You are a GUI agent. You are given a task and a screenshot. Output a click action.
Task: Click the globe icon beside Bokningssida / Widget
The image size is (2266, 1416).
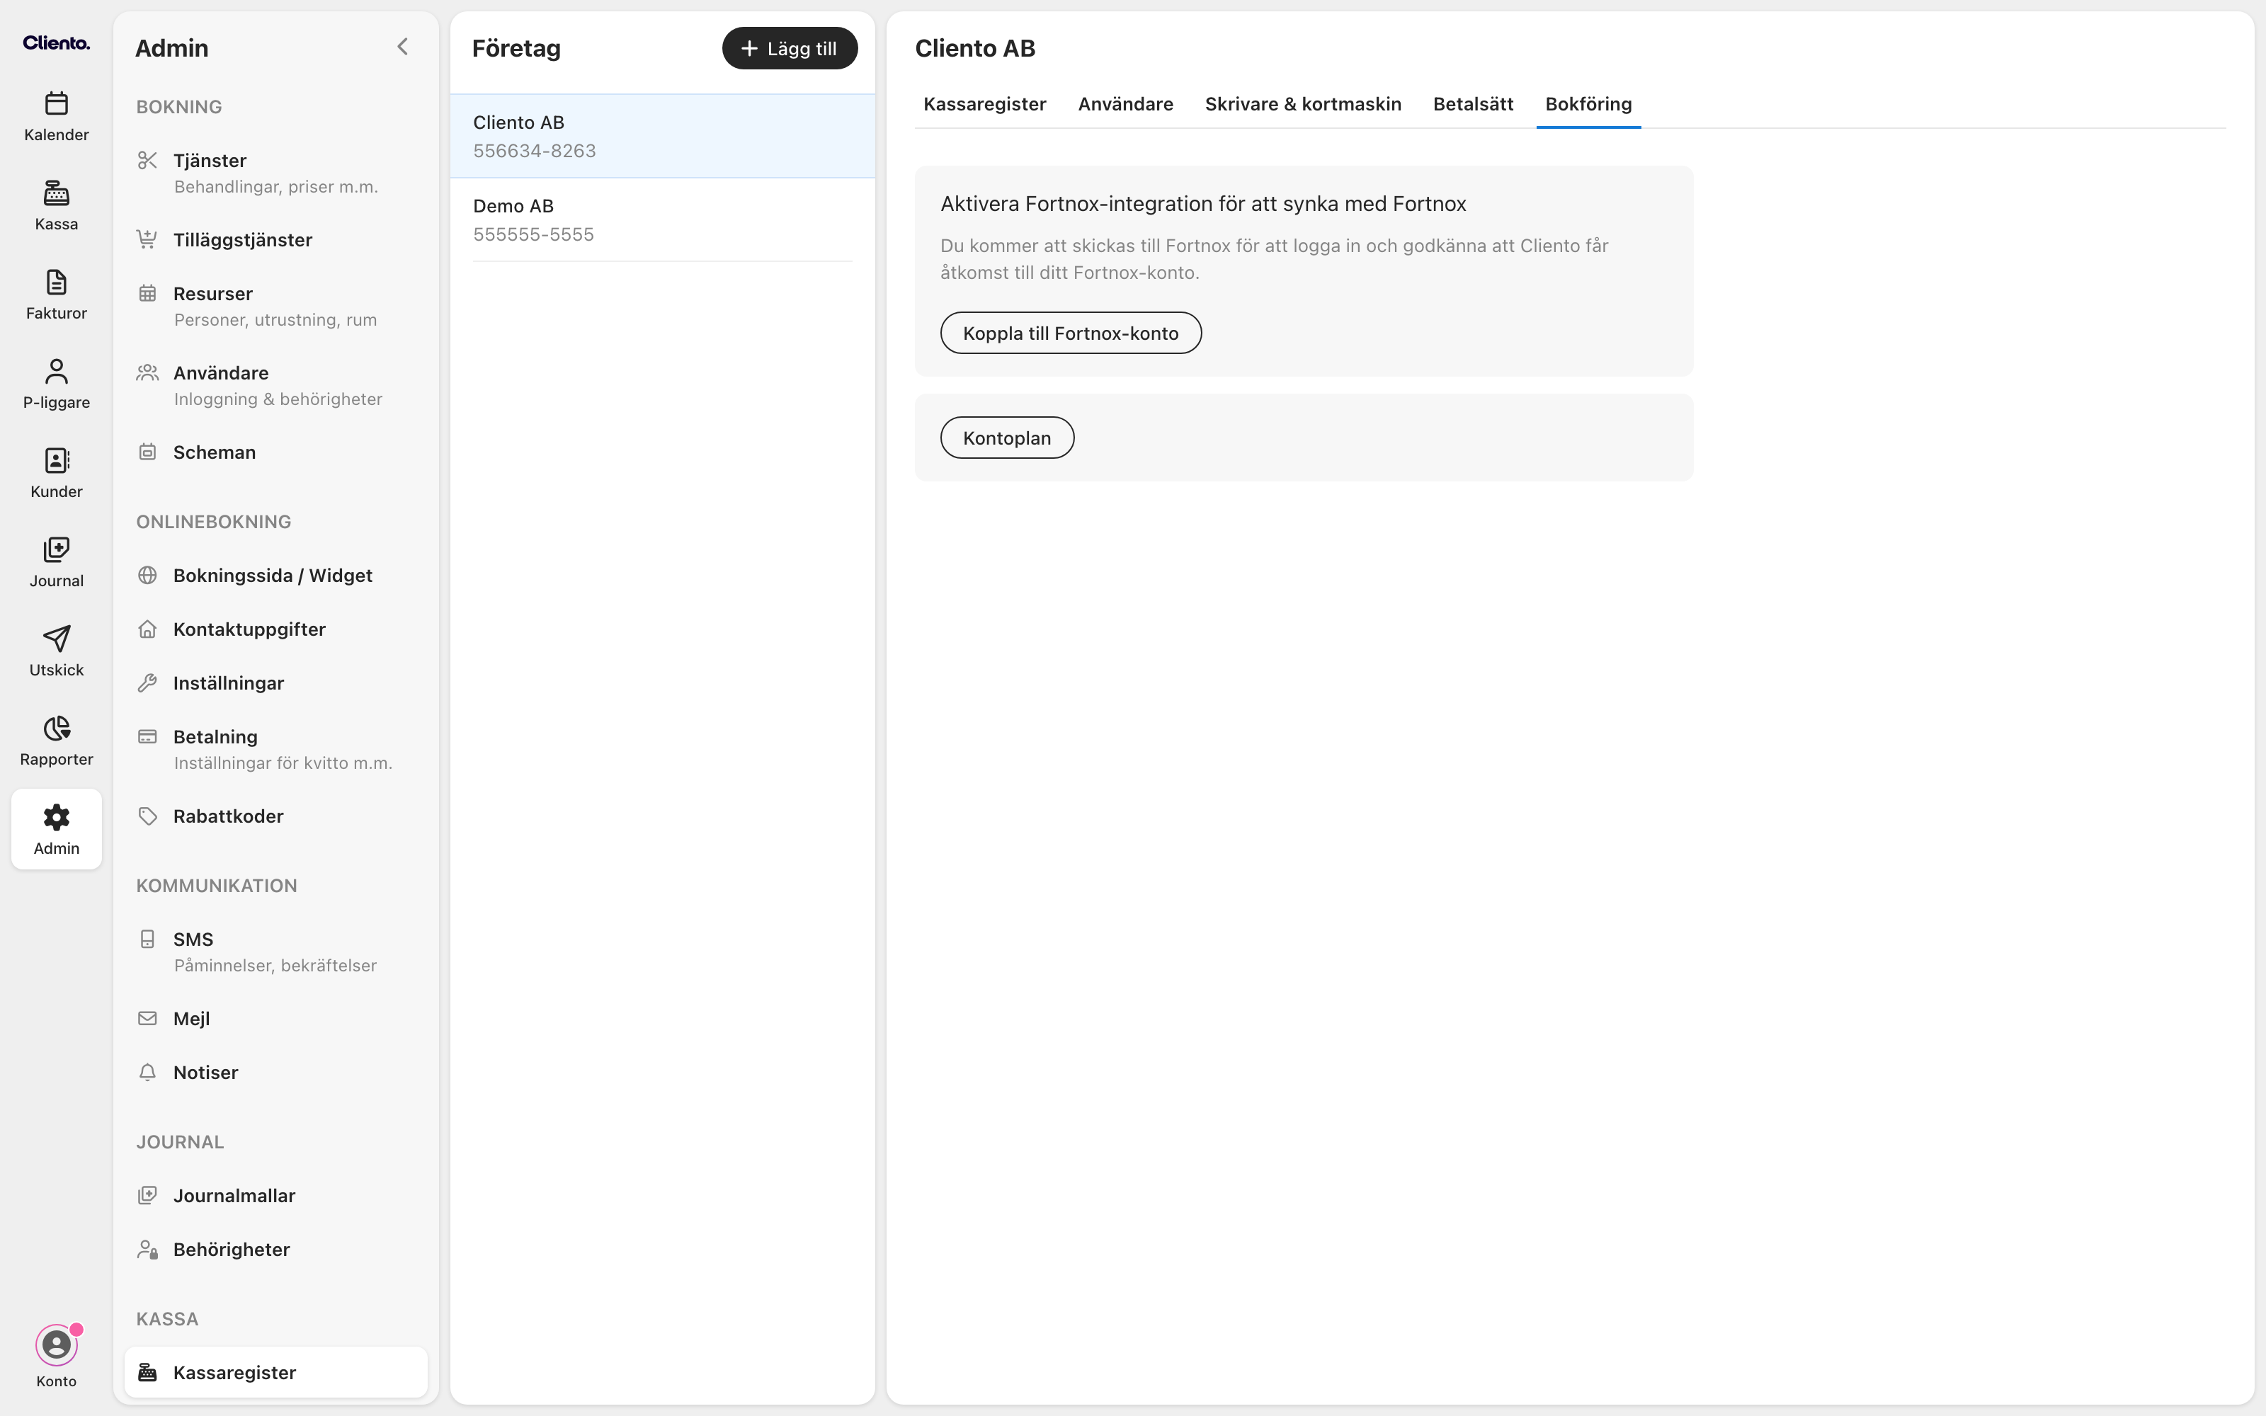147,575
